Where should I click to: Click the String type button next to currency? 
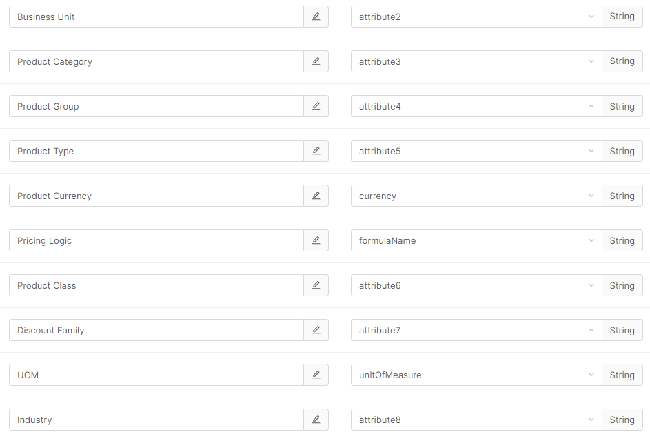click(x=622, y=196)
